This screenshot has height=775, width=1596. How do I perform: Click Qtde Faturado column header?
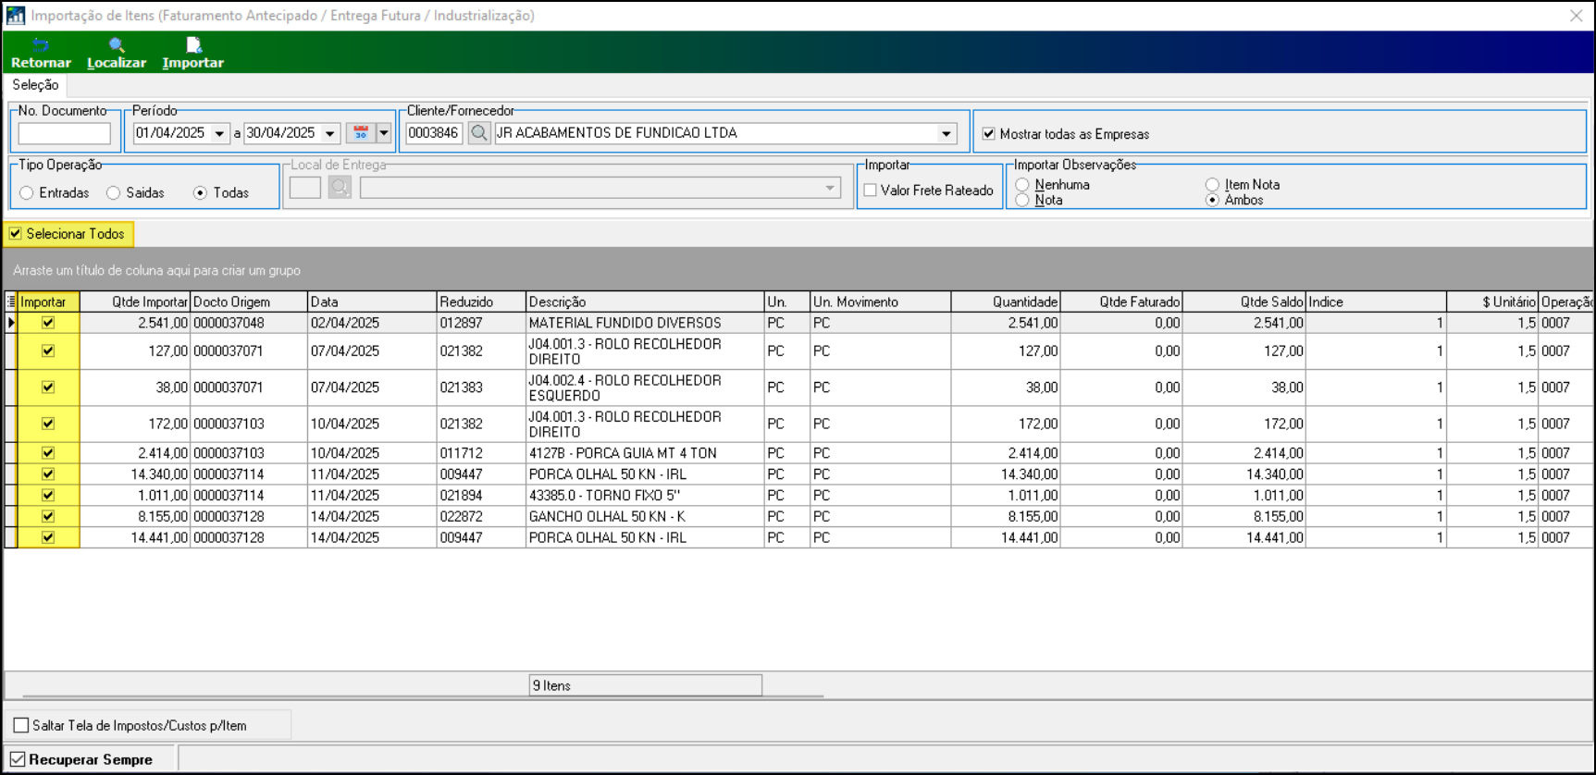1121,301
